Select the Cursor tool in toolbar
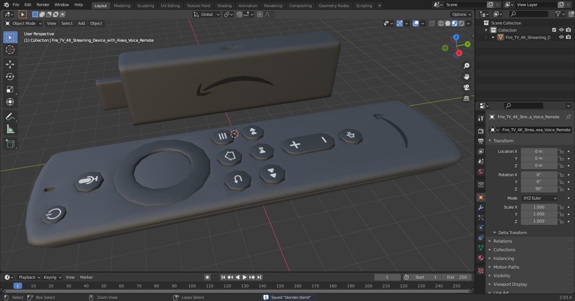This screenshot has width=575, height=301. (10, 50)
